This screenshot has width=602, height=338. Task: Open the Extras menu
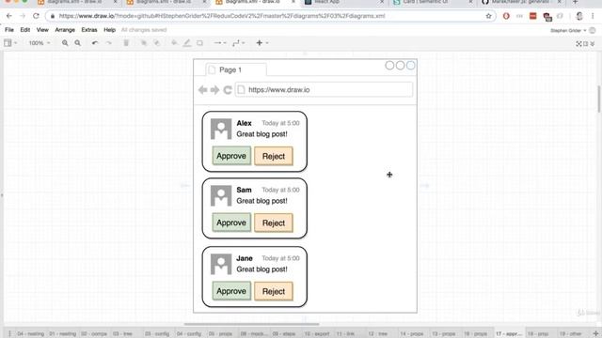(89, 30)
